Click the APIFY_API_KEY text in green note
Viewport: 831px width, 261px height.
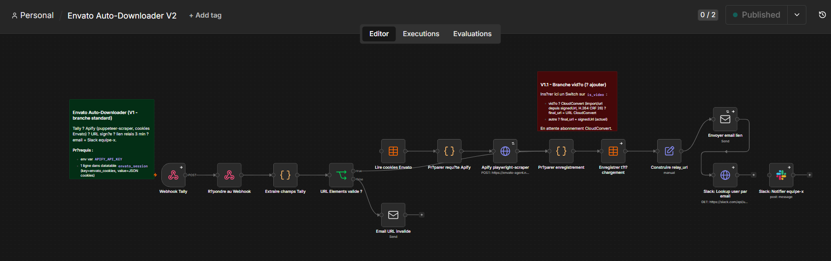pyautogui.click(x=108, y=159)
